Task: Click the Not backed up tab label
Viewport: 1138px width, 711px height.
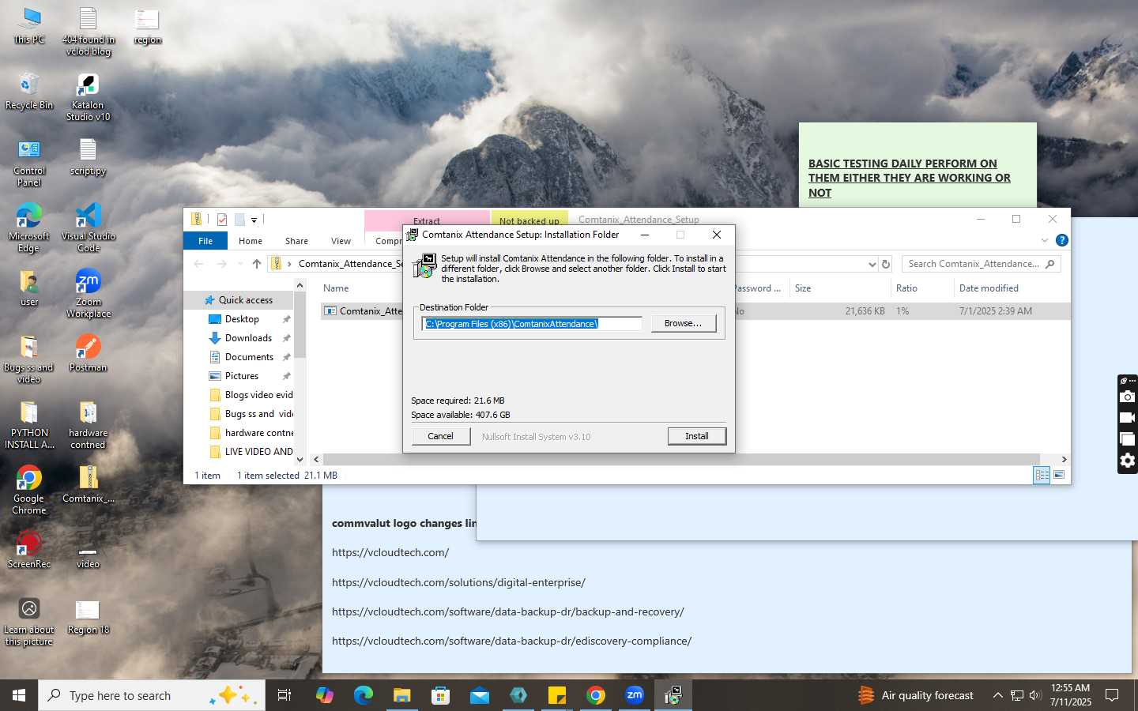Action: (529, 220)
